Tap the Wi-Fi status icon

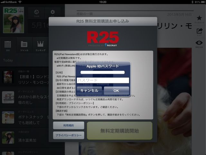coord(20,2)
